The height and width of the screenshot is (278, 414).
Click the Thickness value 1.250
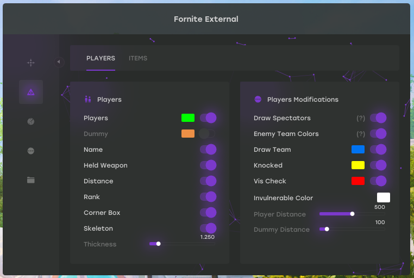207,237
